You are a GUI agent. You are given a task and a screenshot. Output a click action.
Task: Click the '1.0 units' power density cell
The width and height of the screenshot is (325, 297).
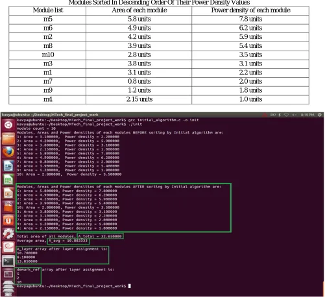tap(250, 99)
